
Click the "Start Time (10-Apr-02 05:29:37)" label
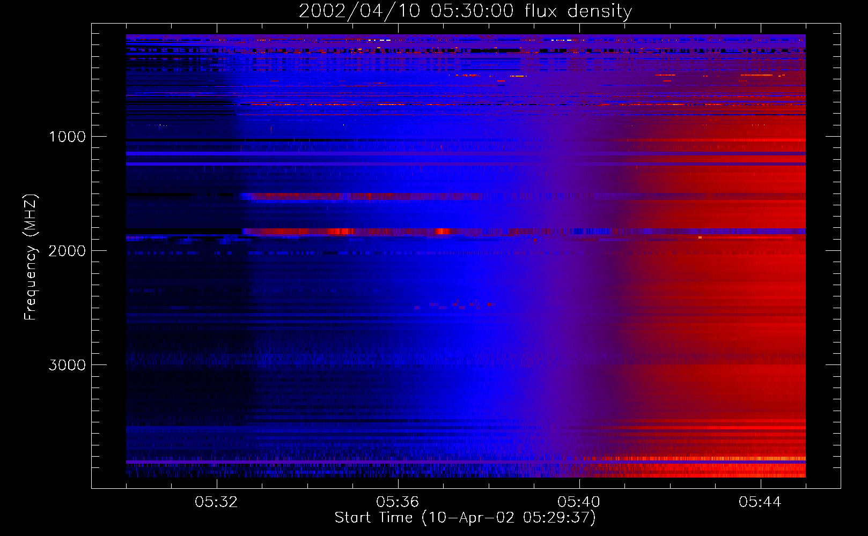[465, 518]
